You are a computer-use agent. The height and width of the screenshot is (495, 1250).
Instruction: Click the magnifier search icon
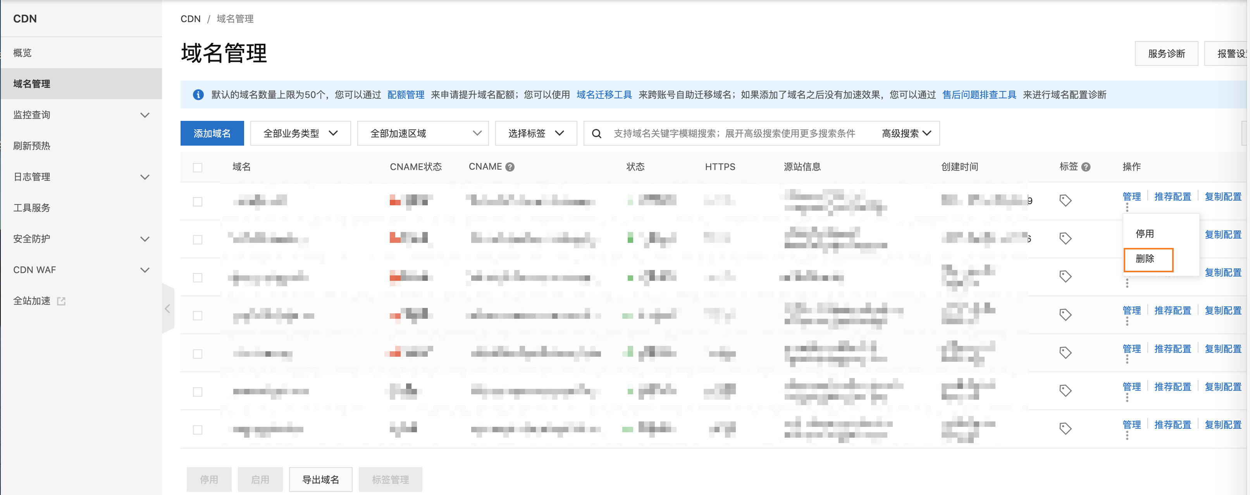pos(596,134)
